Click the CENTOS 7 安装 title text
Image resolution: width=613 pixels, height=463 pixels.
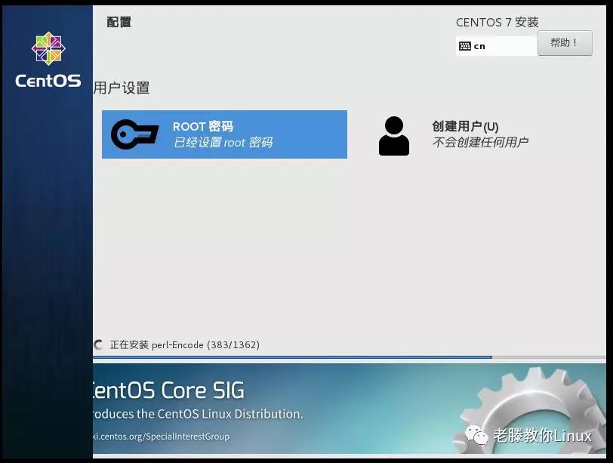tap(497, 23)
